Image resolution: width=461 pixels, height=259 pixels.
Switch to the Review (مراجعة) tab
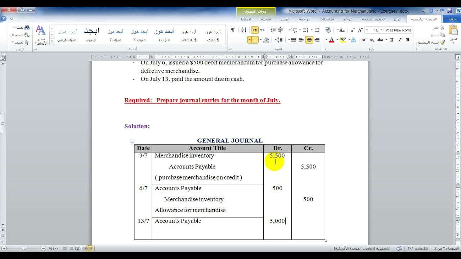coord(305,19)
